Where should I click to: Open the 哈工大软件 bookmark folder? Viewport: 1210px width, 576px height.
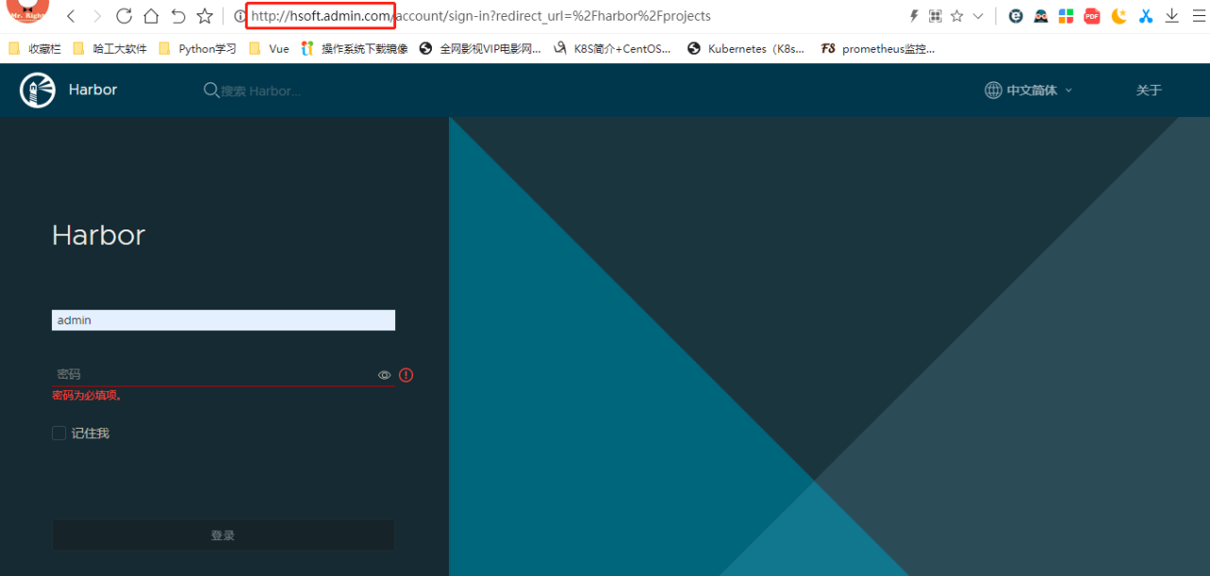(x=108, y=48)
